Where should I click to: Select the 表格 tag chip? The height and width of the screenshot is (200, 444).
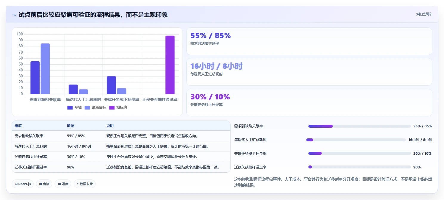click(x=44, y=184)
